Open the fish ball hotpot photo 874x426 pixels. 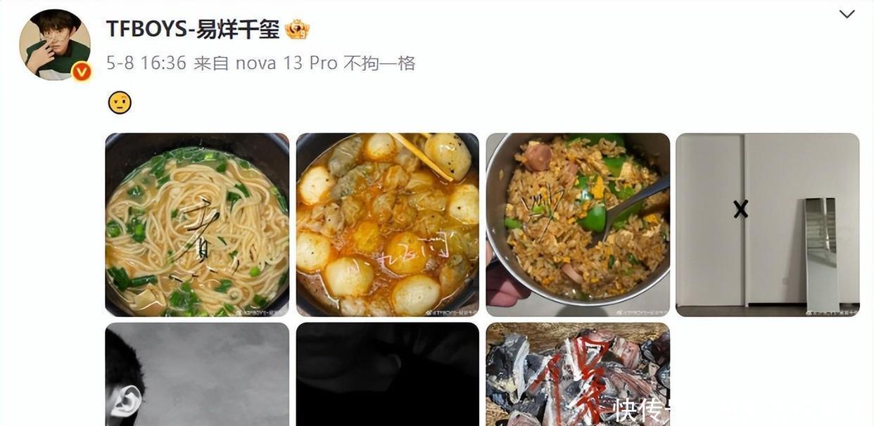[388, 225]
